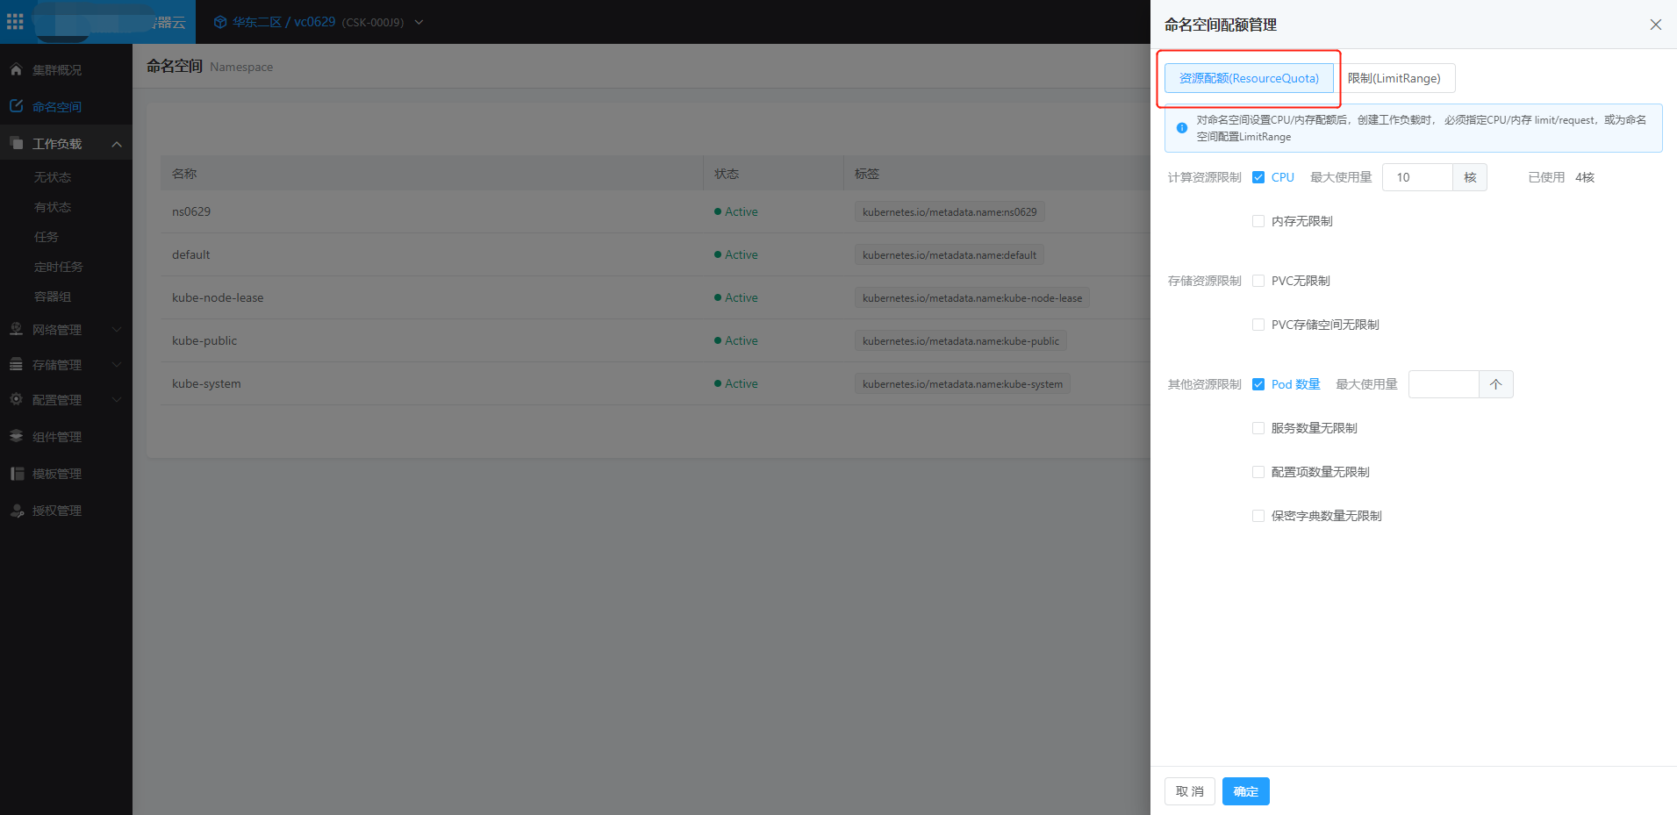Click the 确定 button
This screenshot has height=815, width=1677.
[1246, 791]
